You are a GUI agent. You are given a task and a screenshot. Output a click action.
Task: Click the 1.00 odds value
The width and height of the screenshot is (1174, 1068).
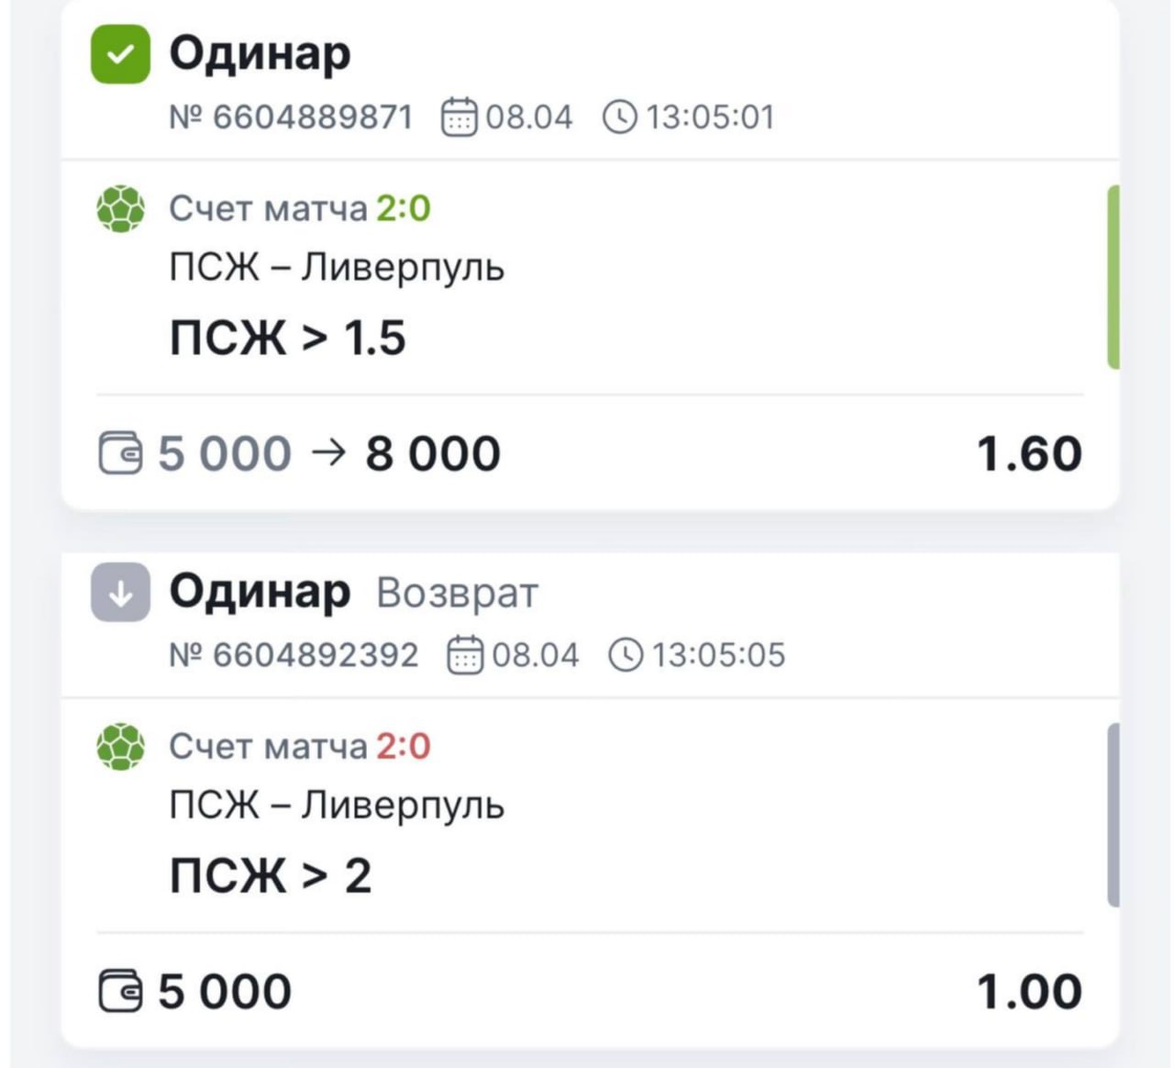click(1029, 991)
